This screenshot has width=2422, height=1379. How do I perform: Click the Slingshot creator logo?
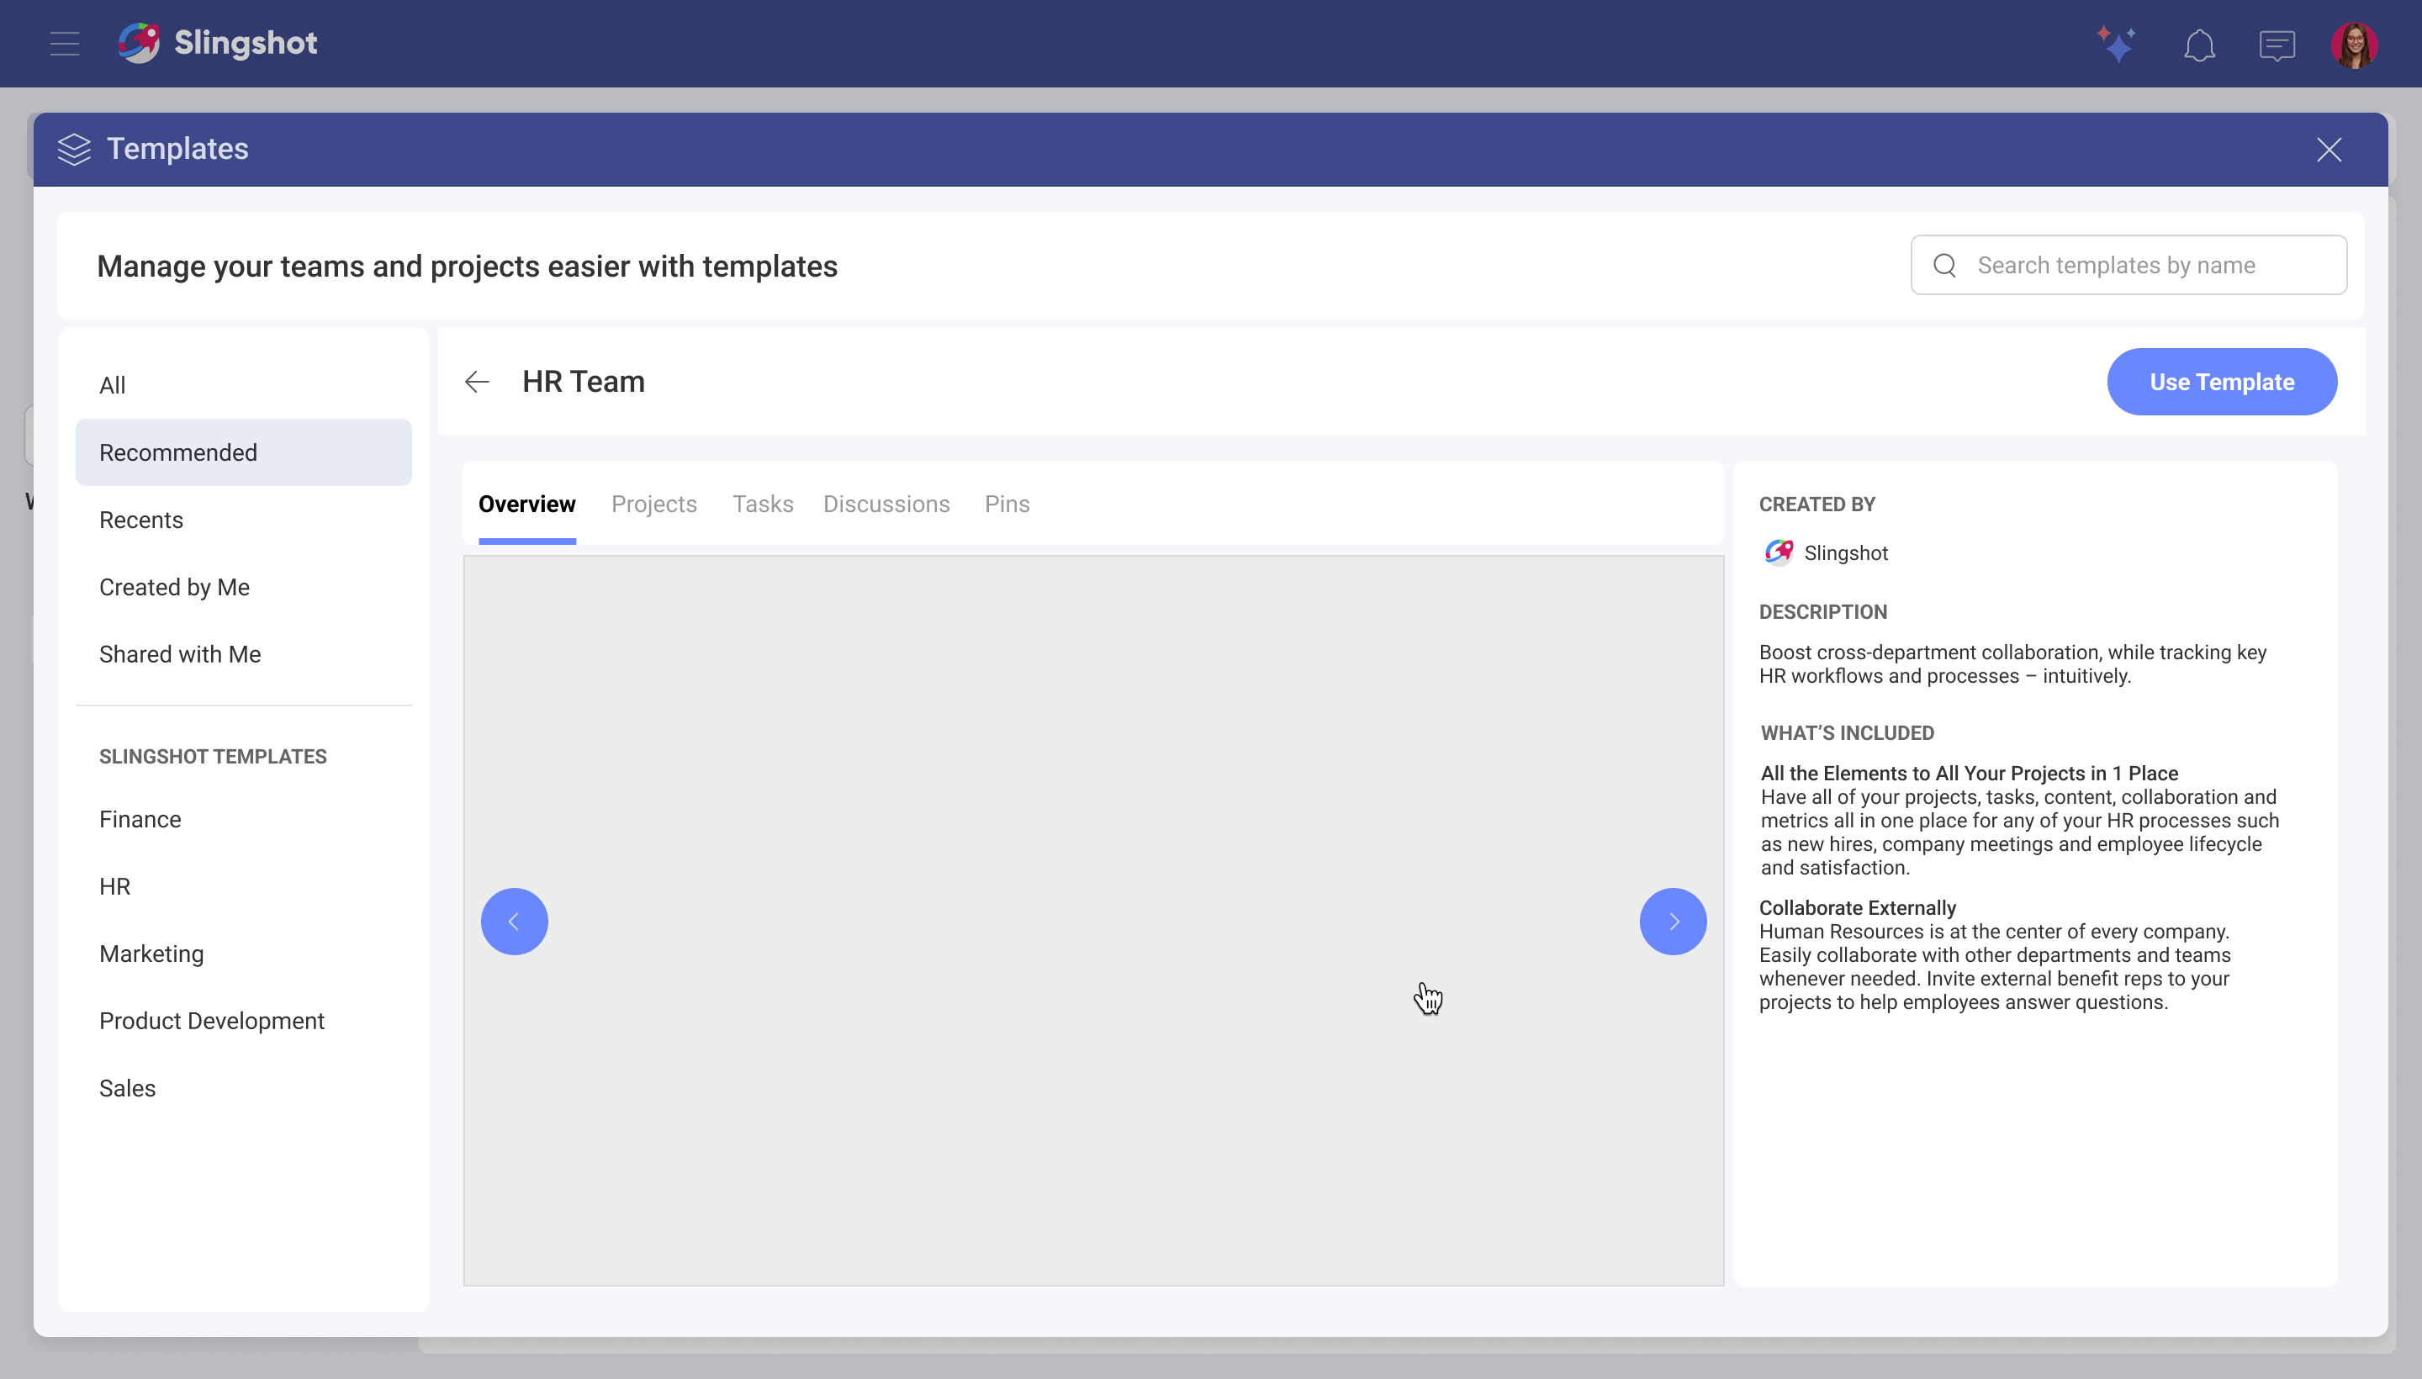click(1778, 552)
